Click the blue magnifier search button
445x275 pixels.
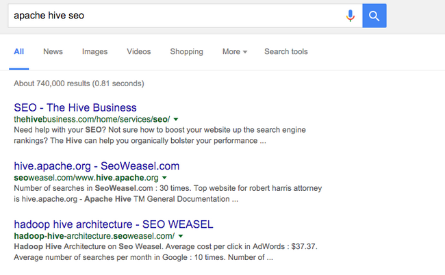coord(374,15)
